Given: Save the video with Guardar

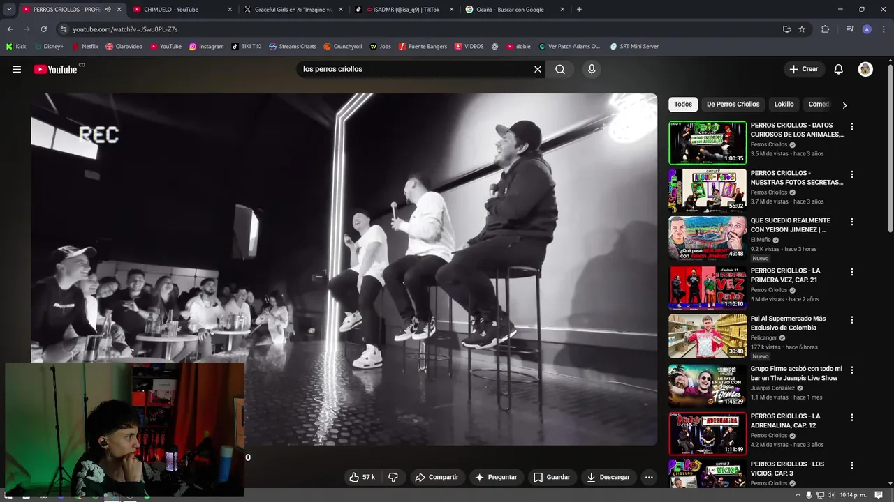Looking at the screenshot, I should click(x=552, y=477).
